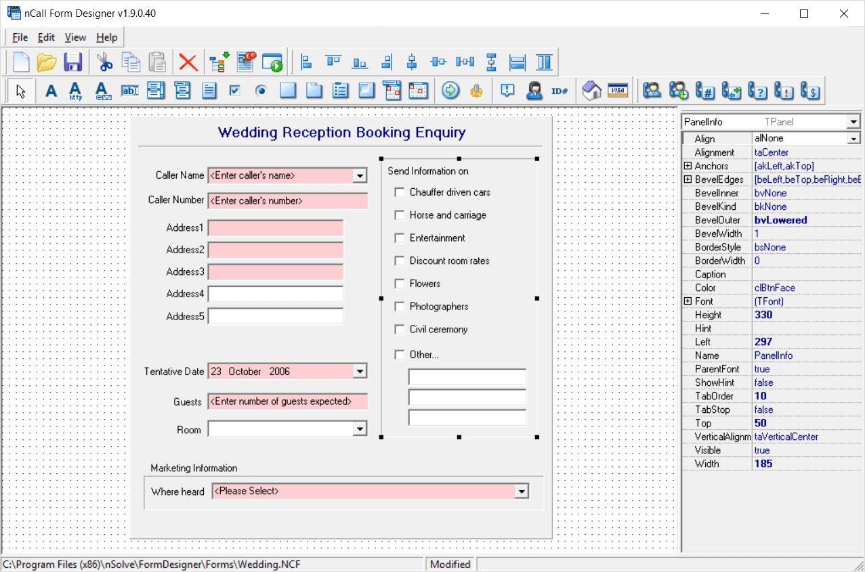The width and height of the screenshot is (865, 572).
Task: Expand the BevelEdges property
Action: [688, 179]
